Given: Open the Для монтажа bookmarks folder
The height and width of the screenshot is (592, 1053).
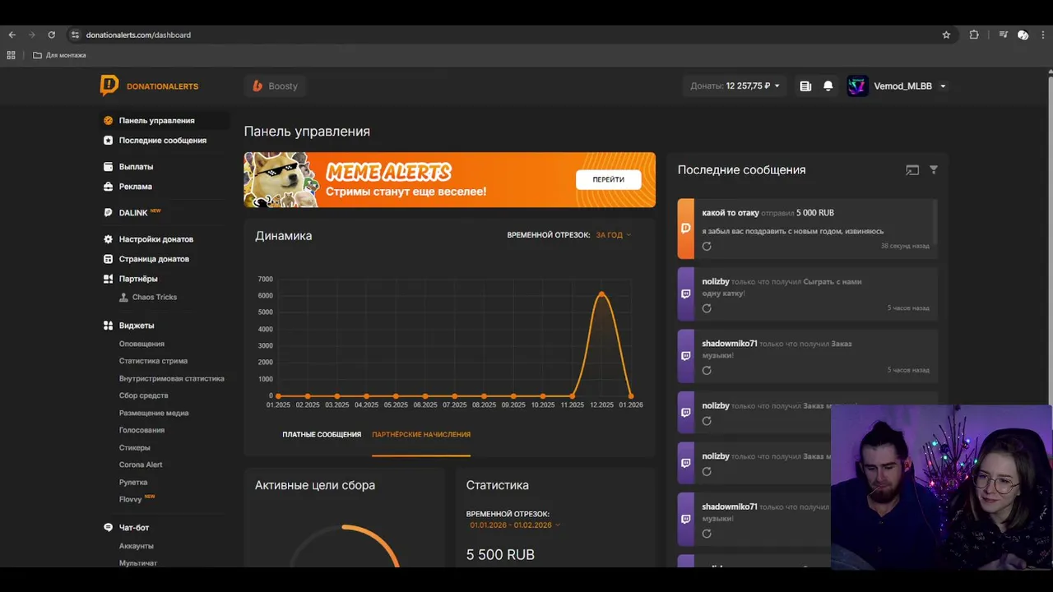Looking at the screenshot, I should tap(59, 55).
